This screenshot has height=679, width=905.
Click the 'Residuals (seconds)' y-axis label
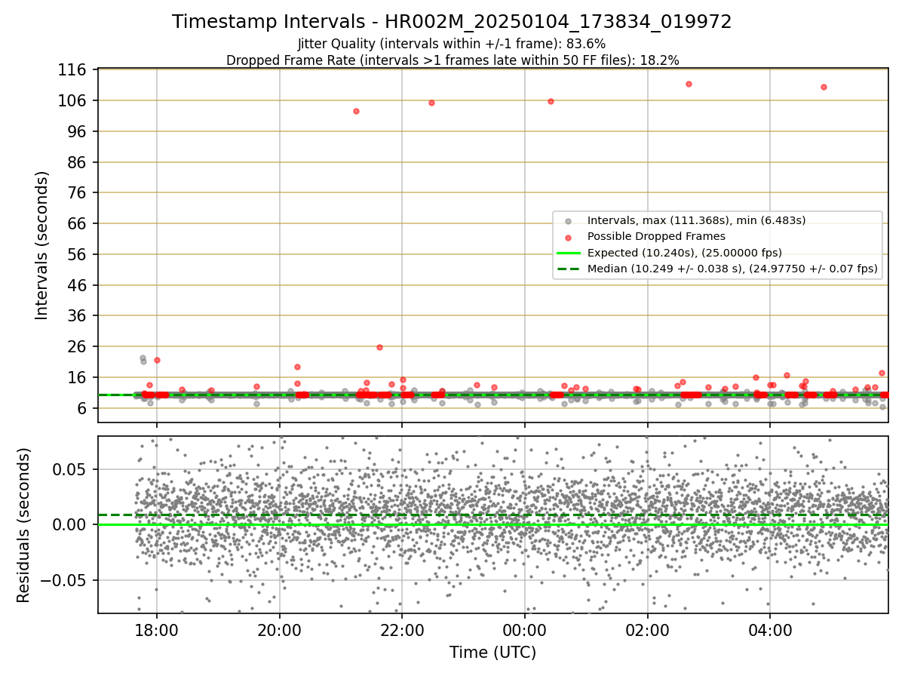coord(24,525)
